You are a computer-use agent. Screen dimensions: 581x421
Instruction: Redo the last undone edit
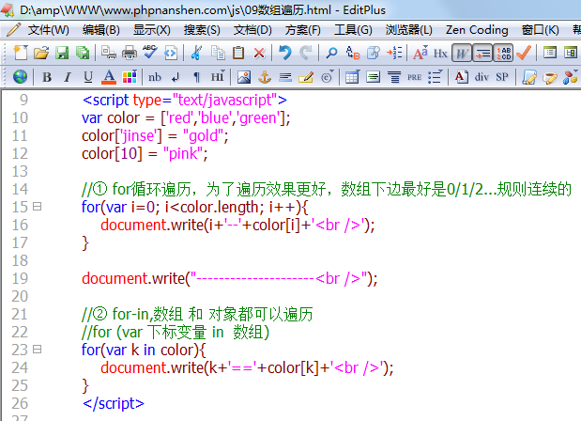tap(306, 53)
